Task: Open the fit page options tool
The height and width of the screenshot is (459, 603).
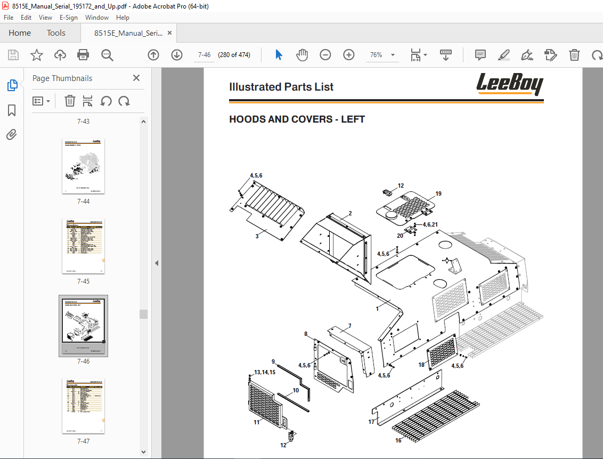Action: click(x=415, y=55)
